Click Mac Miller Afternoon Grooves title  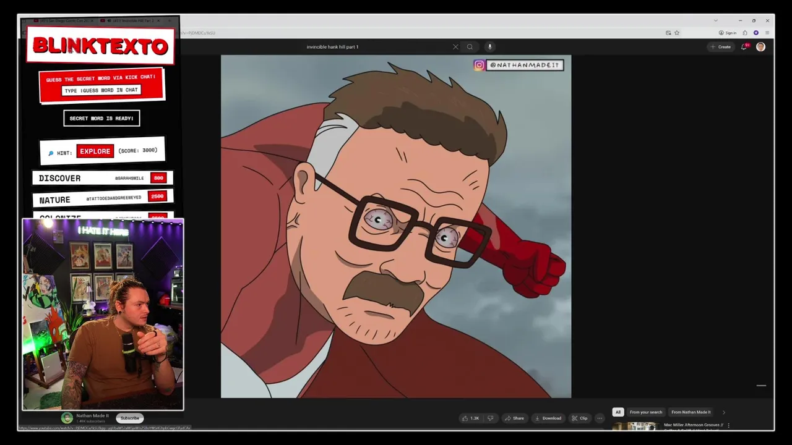tap(693, 425)
